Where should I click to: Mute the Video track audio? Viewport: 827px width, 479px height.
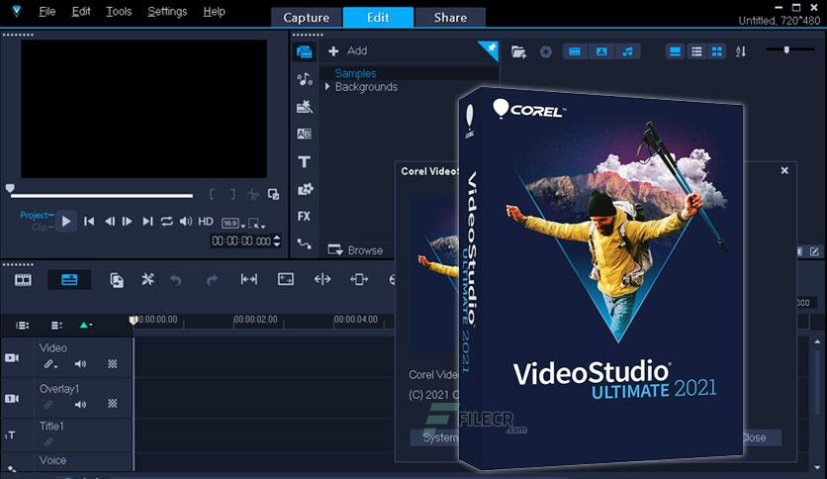(80, 364)
